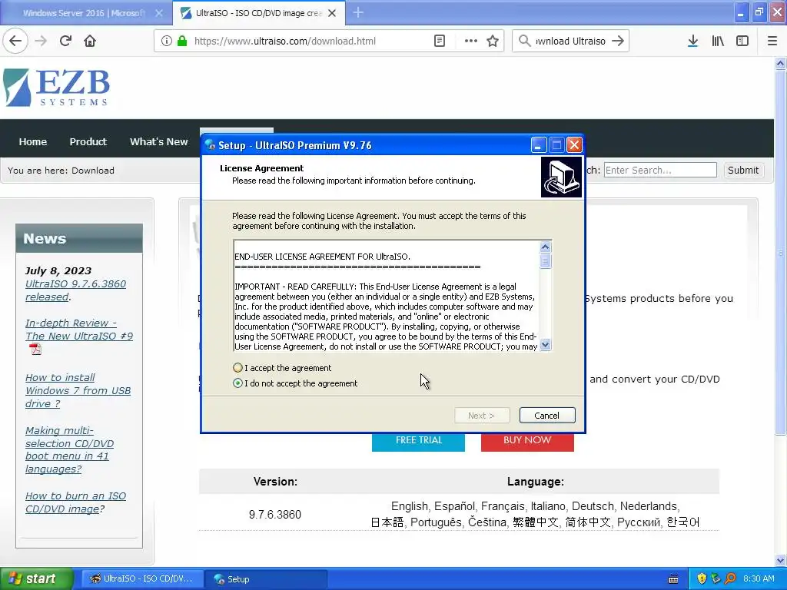Click version number 9.7.6.3860 cell
This screenshot has height=590, width=787.
(x=274, y=514)
